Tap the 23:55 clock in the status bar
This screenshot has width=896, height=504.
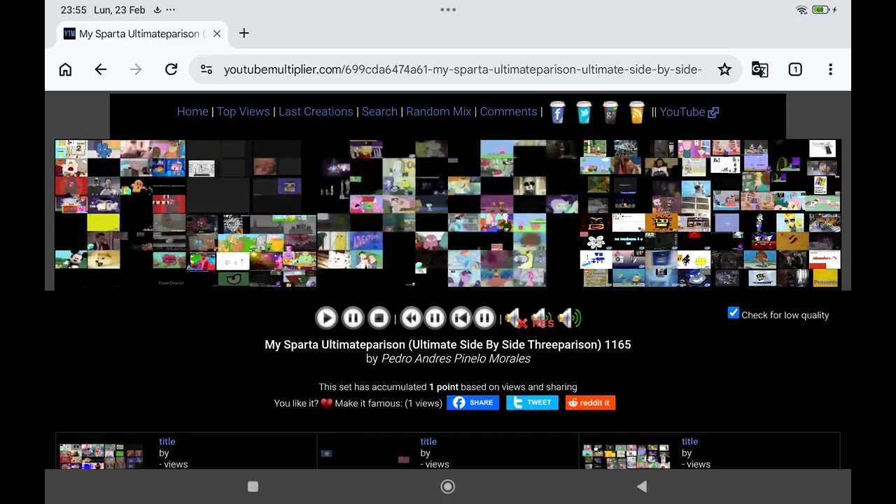pos(73,10)
